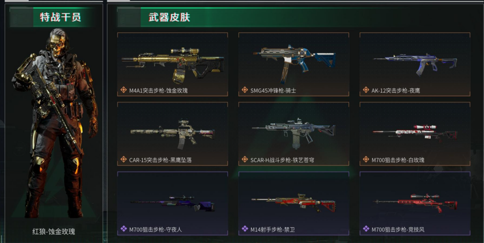Click the purple rarity icon beside M700狙击步枪-竞技风
Viewport: 484px width, 243px height.
(366, 229)
